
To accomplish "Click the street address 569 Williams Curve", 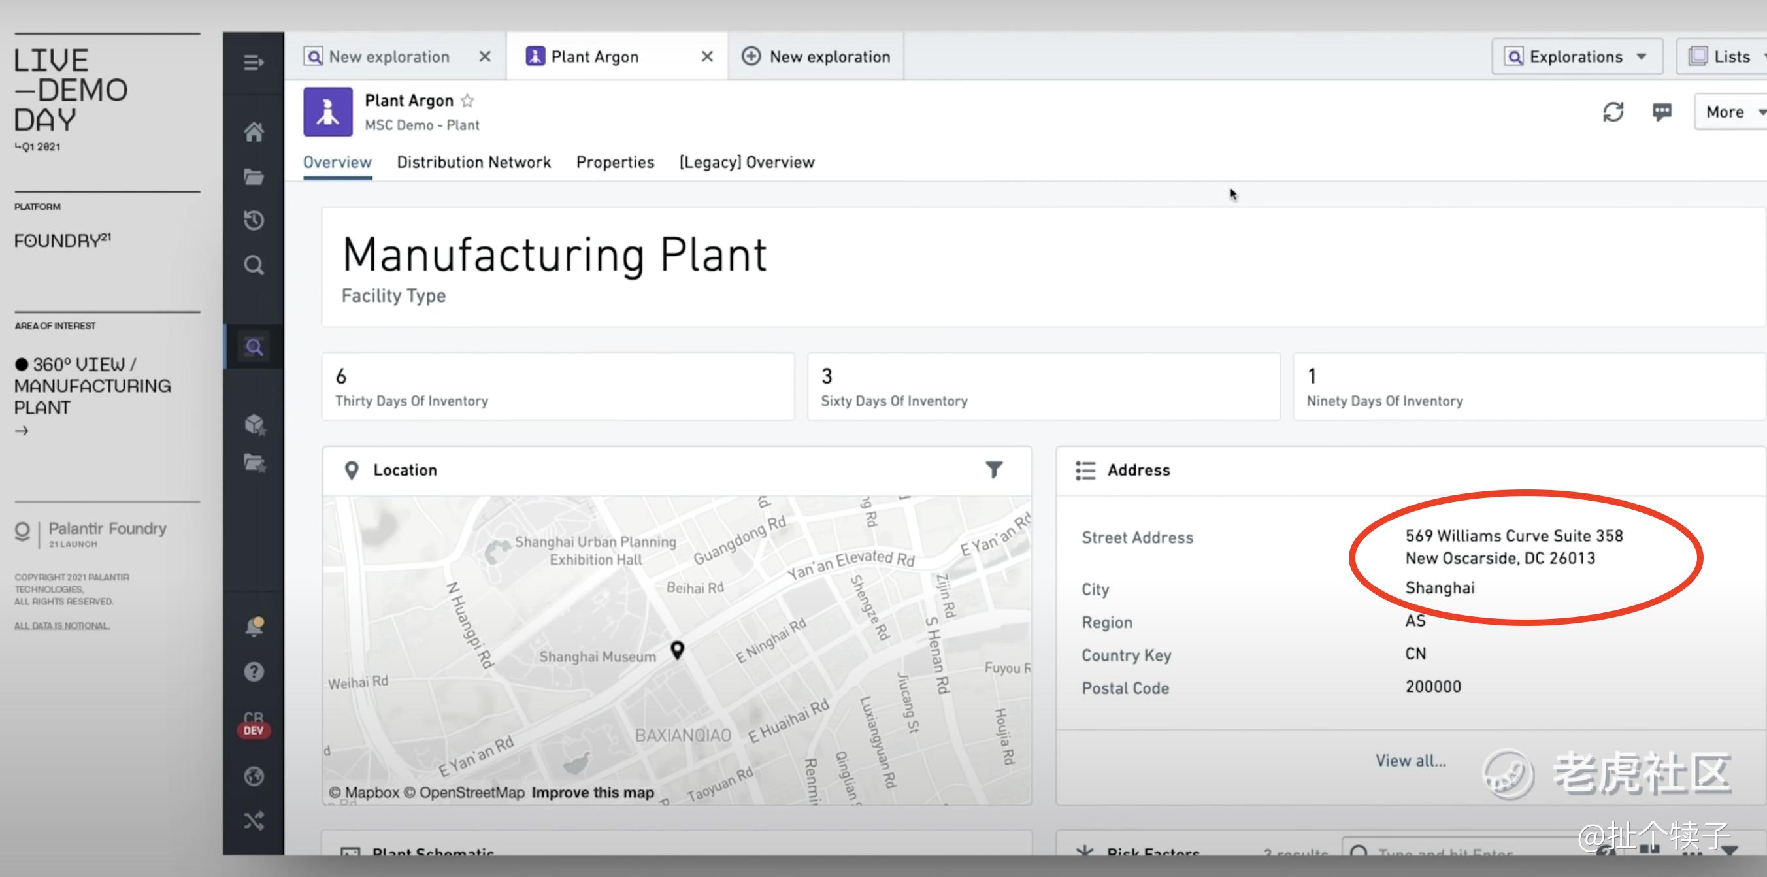I will pos(1514,546).
